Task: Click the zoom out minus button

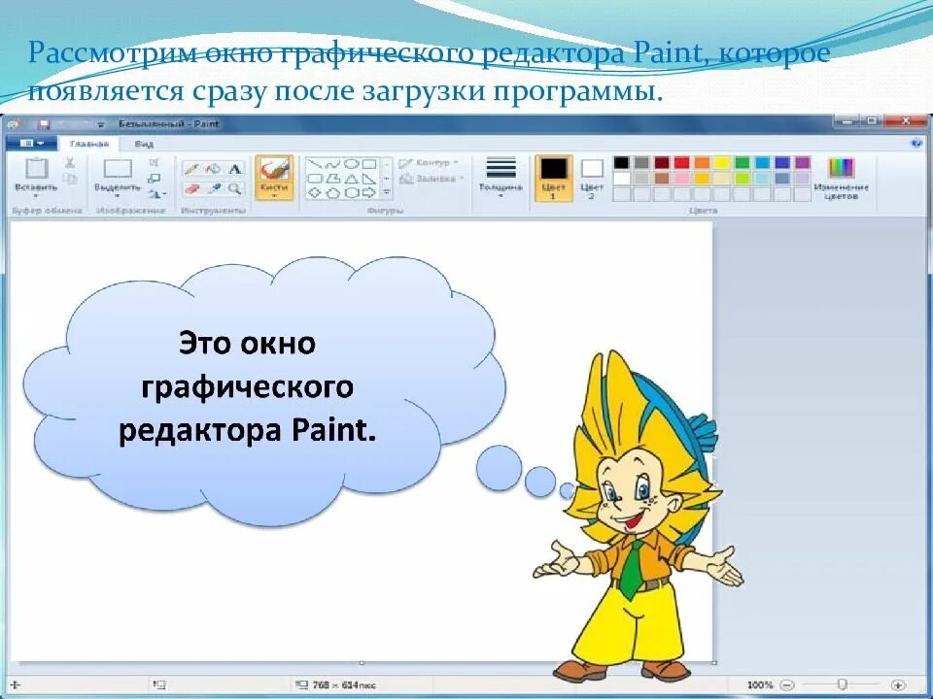Action: (x=786, y=684)
